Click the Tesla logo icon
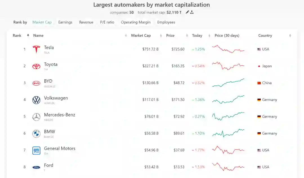This screenshot has height=178, width=304. click(36, 49)
